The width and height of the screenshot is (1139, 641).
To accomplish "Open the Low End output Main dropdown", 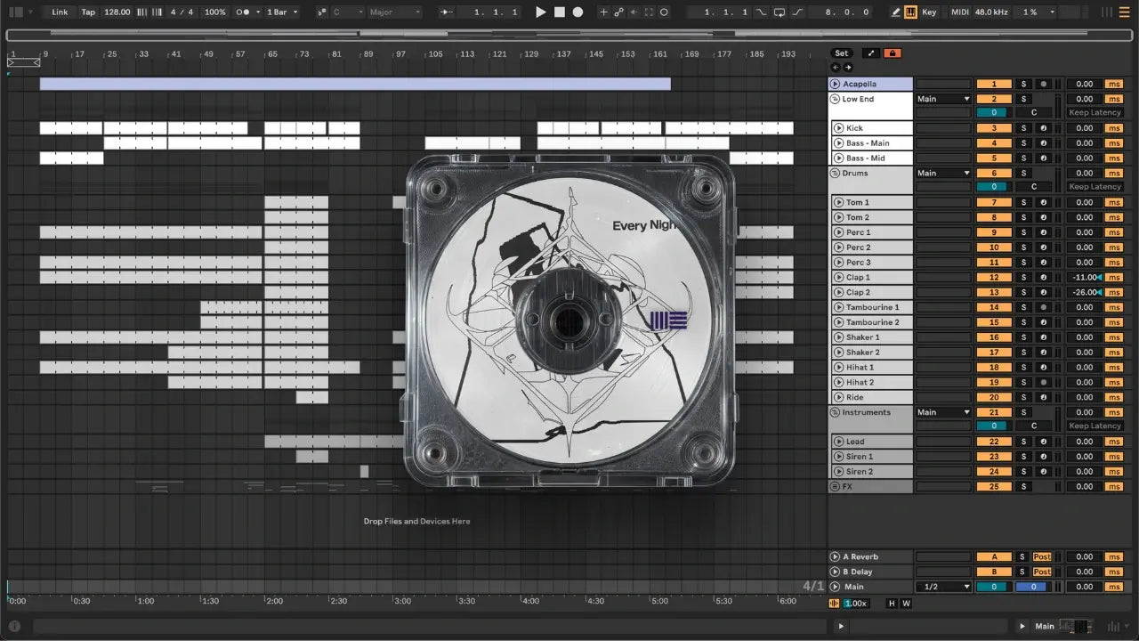I will click(x=943, y=99).
